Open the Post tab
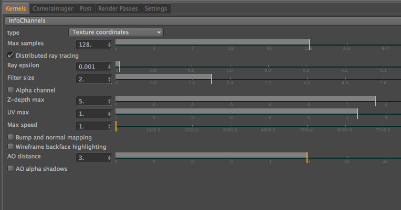This screenshot has height=210, width=401. pyautogui.click(x=85, y=8)
